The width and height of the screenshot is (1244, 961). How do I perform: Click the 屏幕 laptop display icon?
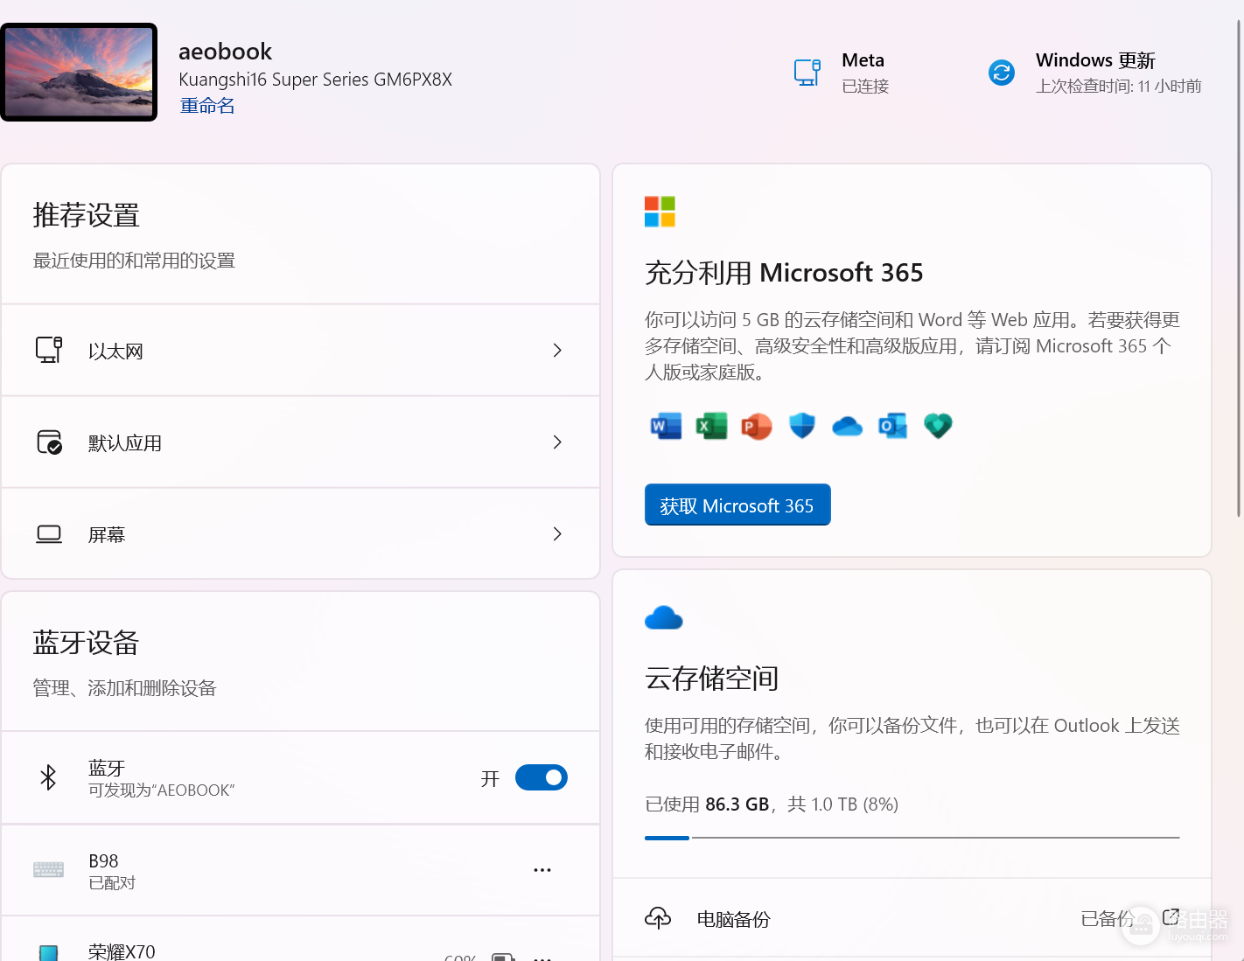(49, 534)
